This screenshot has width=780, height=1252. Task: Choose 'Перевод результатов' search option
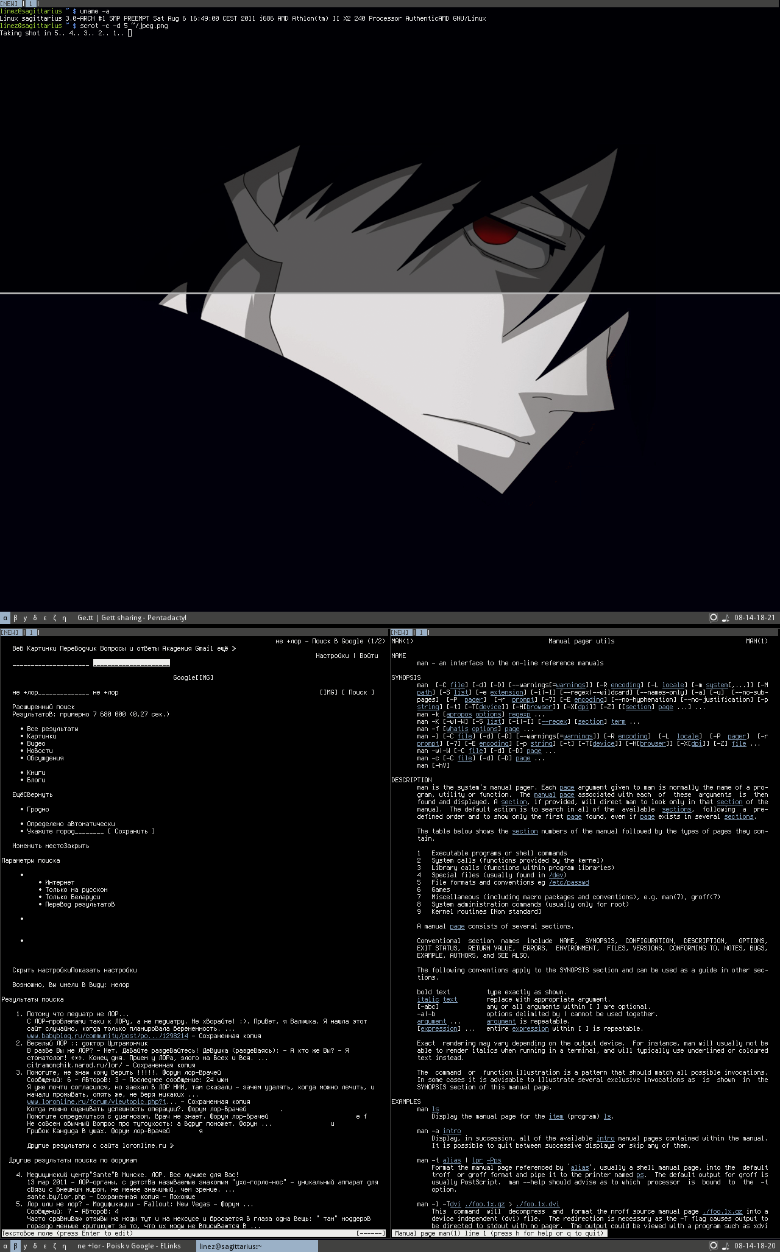80,904
